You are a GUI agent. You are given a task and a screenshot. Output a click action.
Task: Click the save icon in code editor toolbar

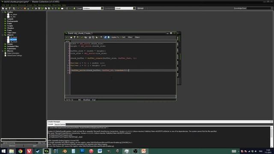click(x=74, y=37)
